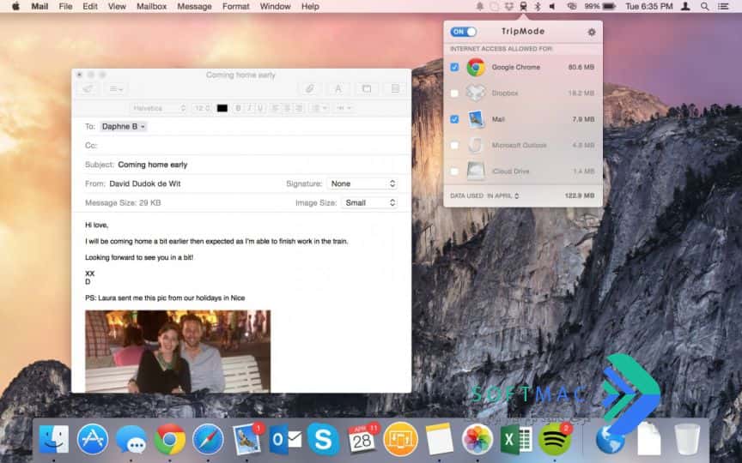Screen dimensions: 742x463
Task: Apply italic formatting in format bar
Action: pyautogui.click(x=249, y=108)
